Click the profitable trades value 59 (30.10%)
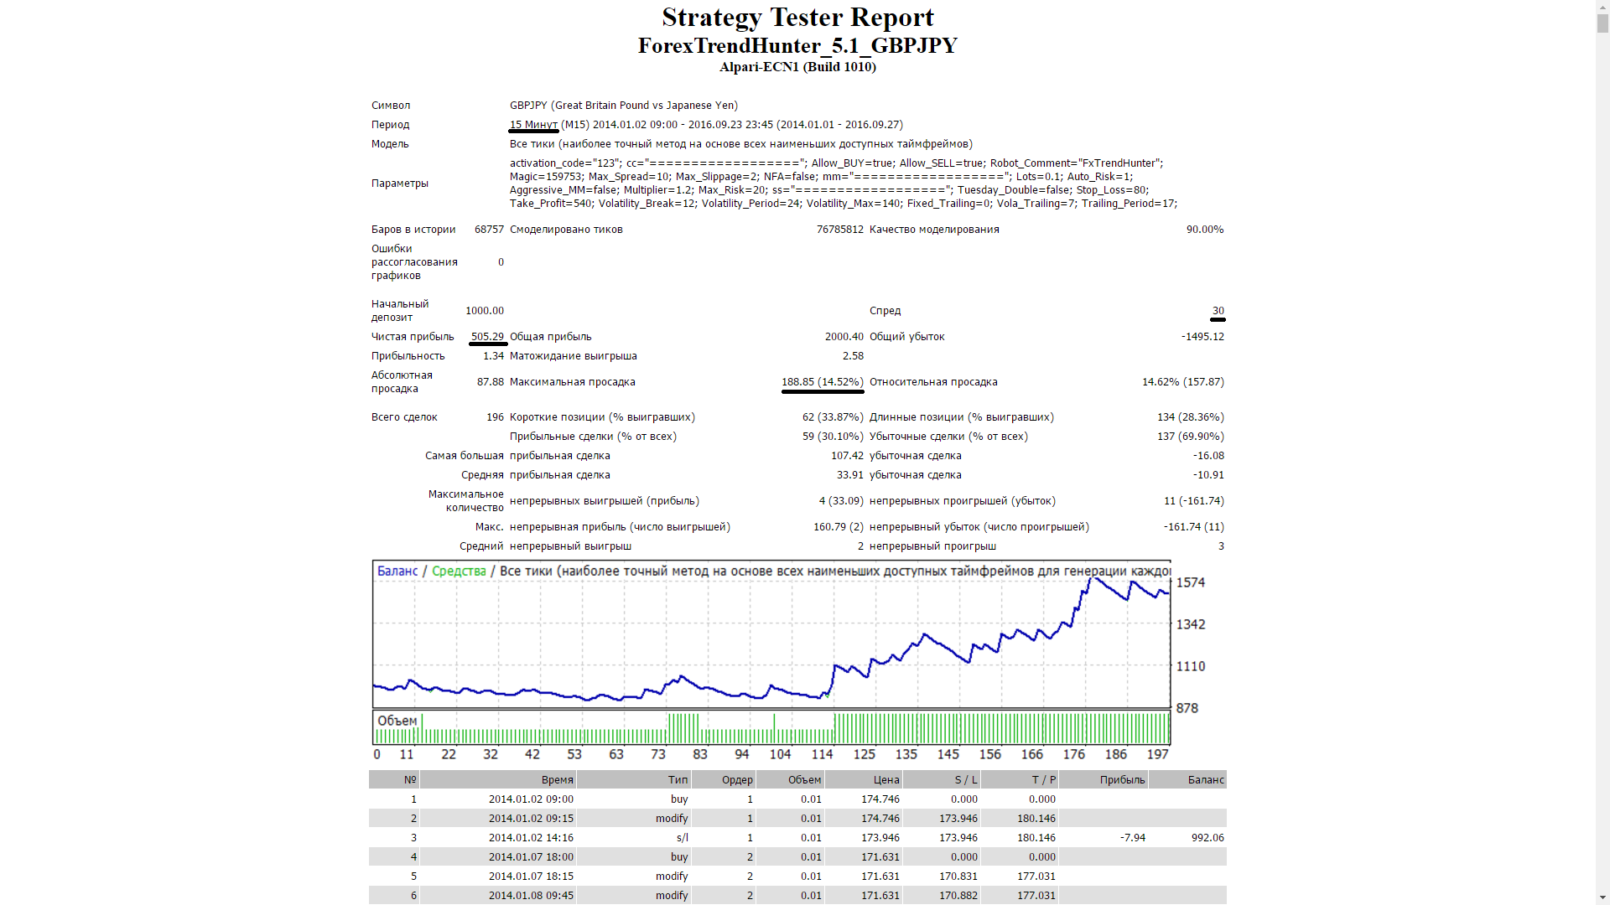 (x=833, y=437)
